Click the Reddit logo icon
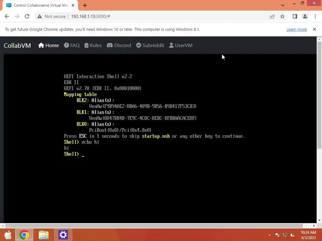 [139, 45]
